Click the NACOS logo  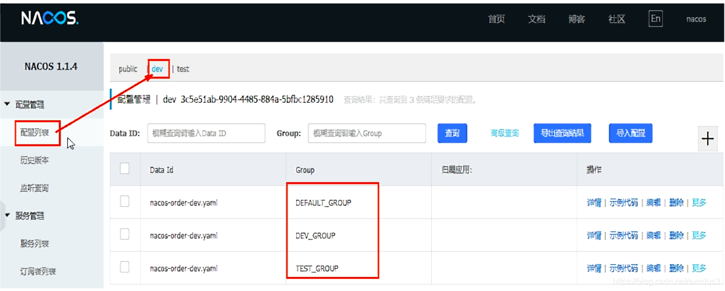pyautogui.click(x=50, y=19)
